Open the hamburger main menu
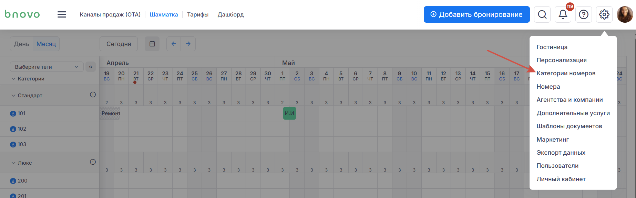Image resolution: width=636 pixels, height=198 pixels. [x=62, y=14]
